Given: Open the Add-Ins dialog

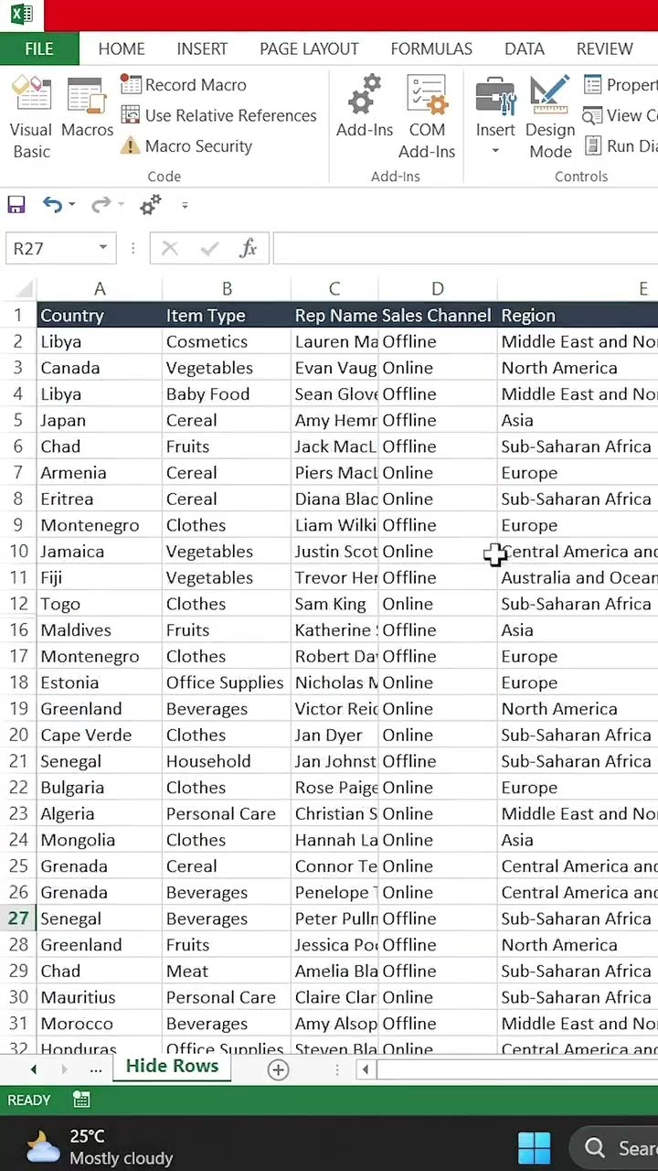Looking at the screenshot, I should tap(365, 110).
